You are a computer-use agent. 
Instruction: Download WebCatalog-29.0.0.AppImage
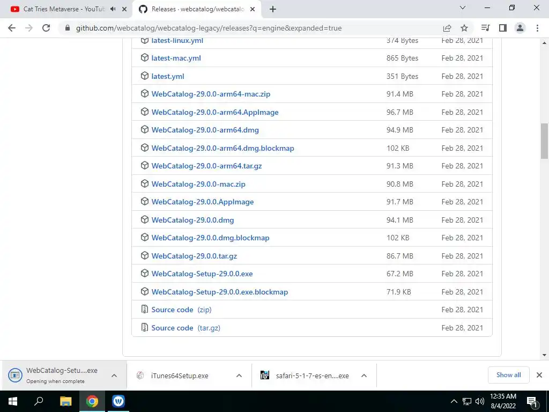coord(202,202)
